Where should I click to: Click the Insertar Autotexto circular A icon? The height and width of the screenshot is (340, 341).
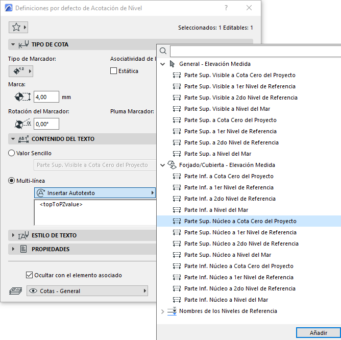[41, 193]
